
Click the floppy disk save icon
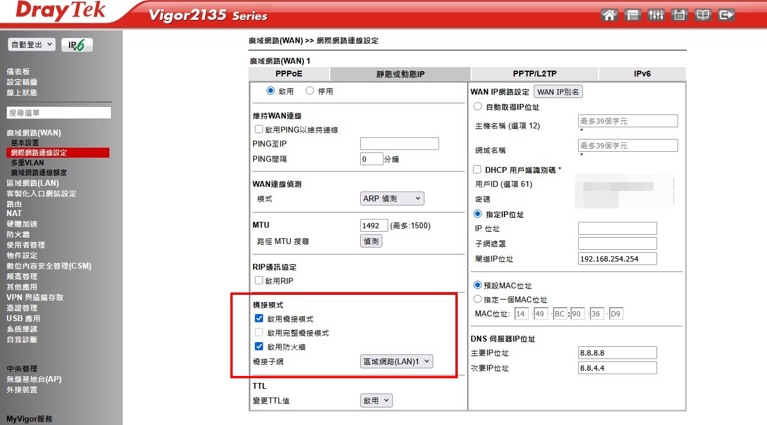coord(679,15)
